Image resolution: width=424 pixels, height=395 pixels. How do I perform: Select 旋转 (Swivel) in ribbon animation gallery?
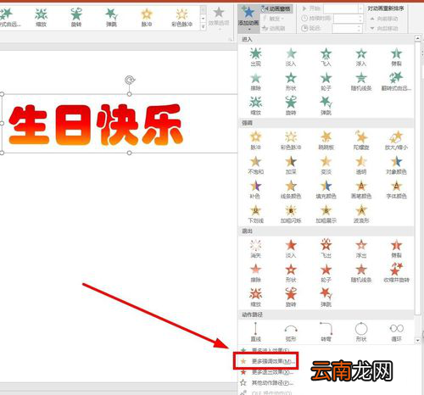pos(76,18)
